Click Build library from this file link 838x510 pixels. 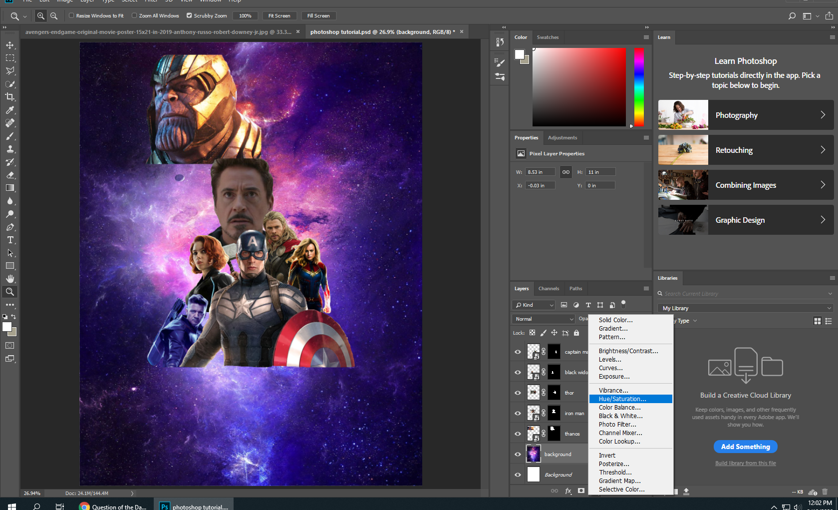746,463
